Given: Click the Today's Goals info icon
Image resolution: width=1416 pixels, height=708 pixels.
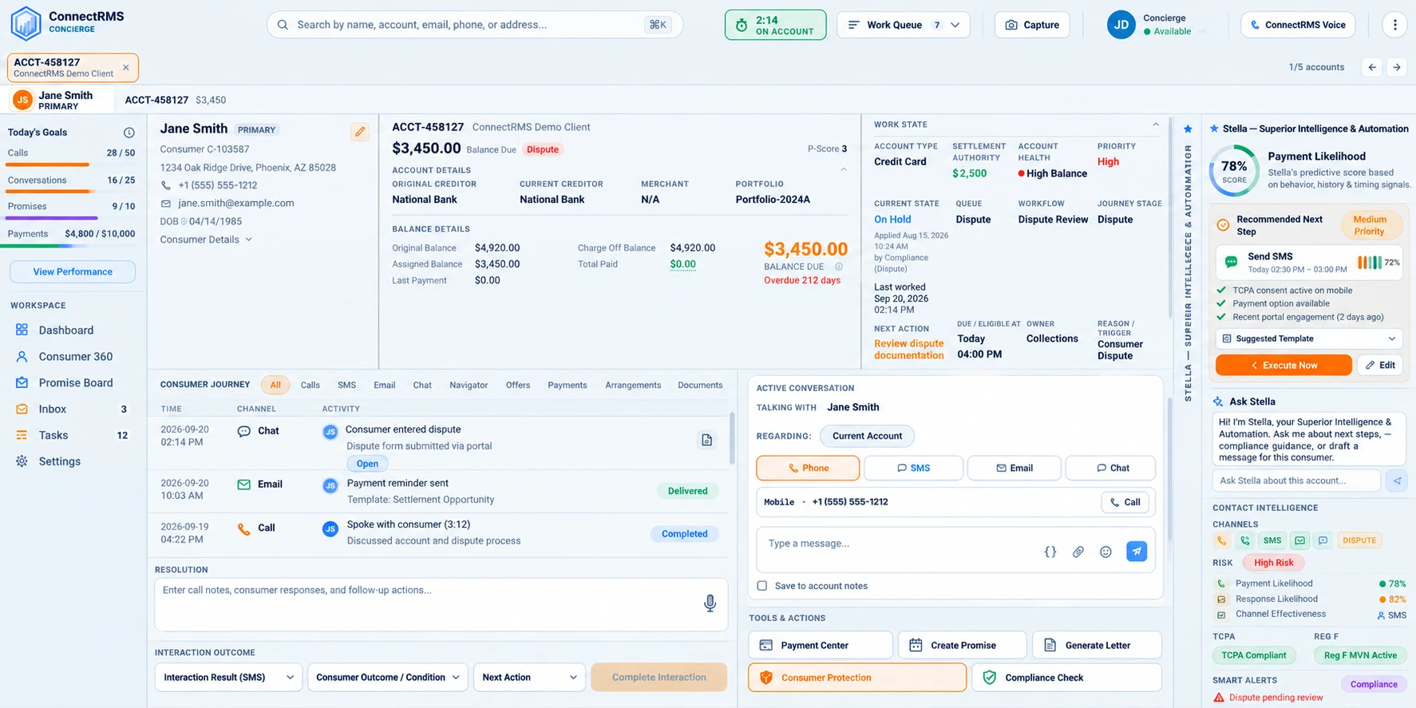Looking at the screenshot, I should [129, 133].
